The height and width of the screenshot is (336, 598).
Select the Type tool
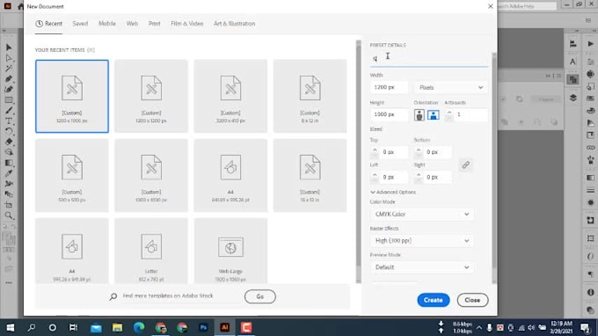click(9, 121)
